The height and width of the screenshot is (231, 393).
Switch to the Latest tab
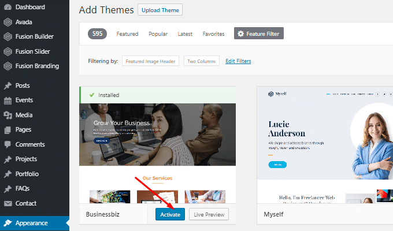(x=185, y=34)
